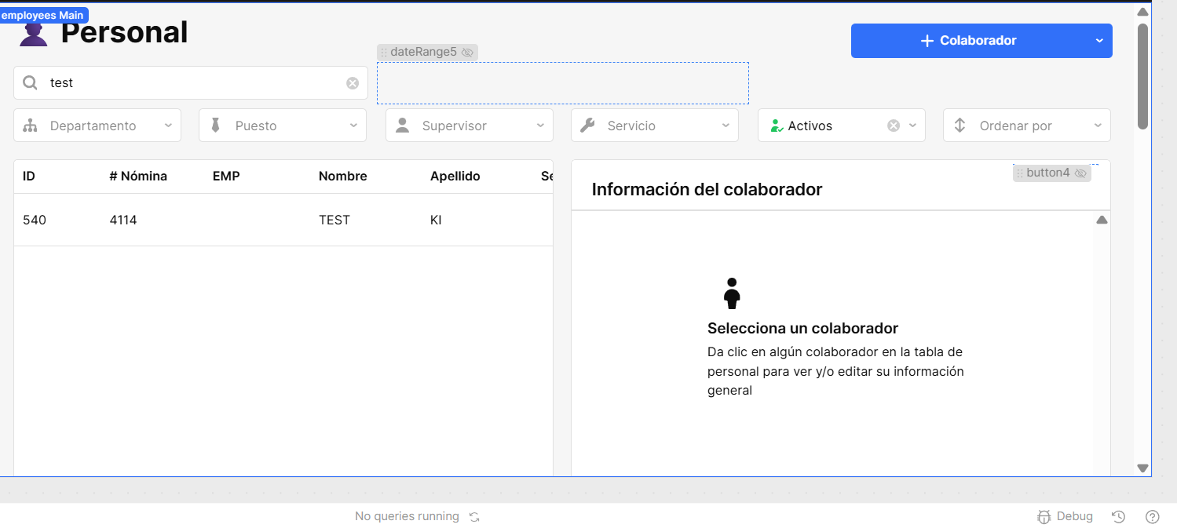Hide the dateRange5 component with eye toggle
Viewport: 1177px width, 528px height.
468,52
